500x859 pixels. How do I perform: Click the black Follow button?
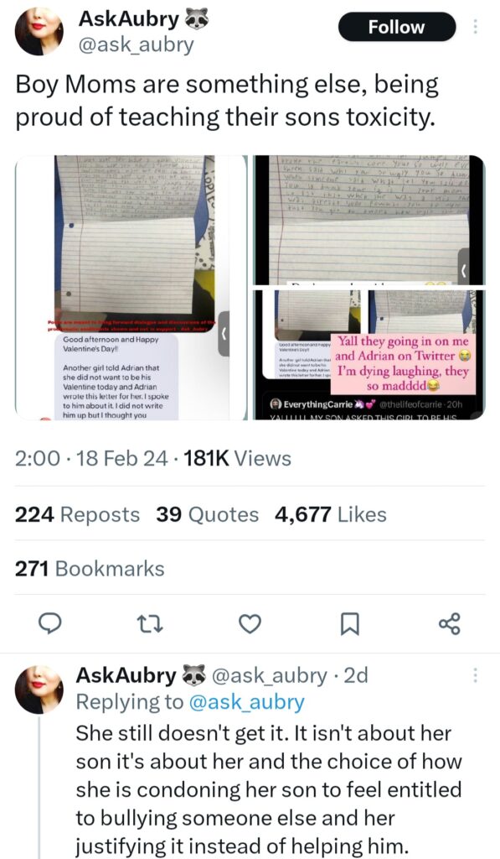[397, 27]
